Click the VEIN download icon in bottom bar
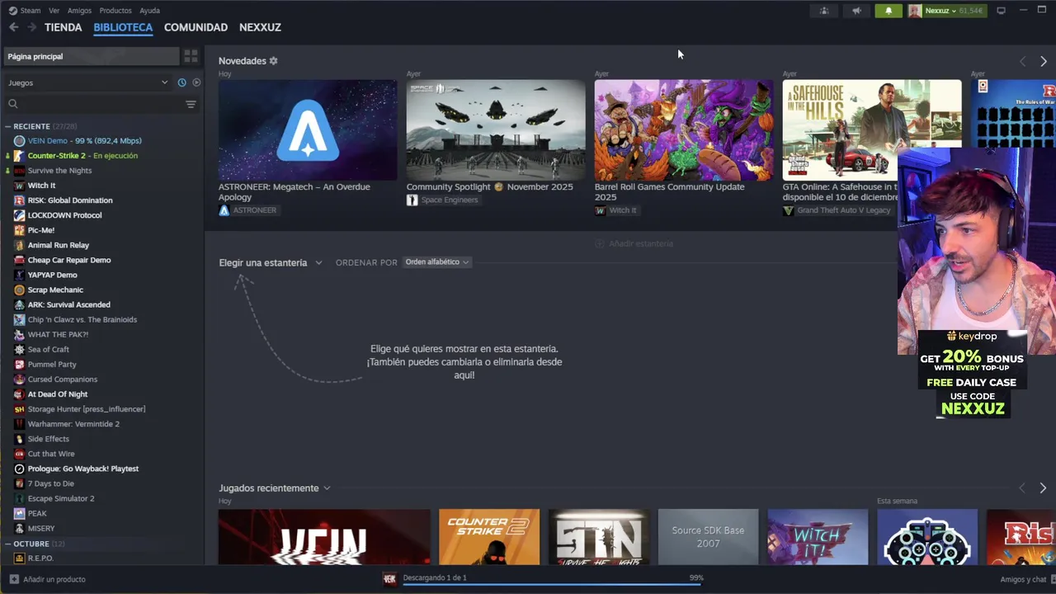1056x594 pixels. 389,579
